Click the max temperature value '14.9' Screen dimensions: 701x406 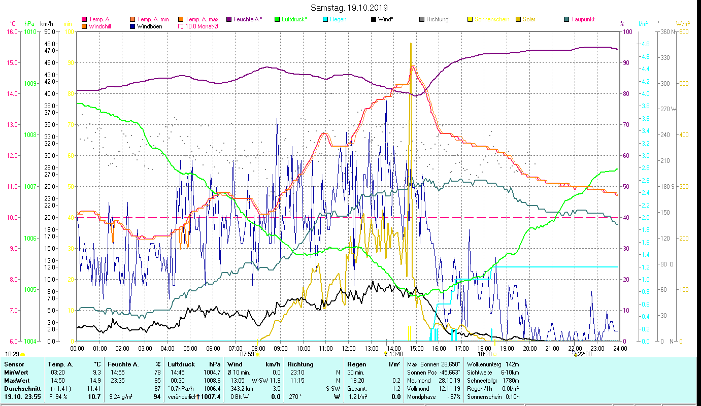click(96, 381)
